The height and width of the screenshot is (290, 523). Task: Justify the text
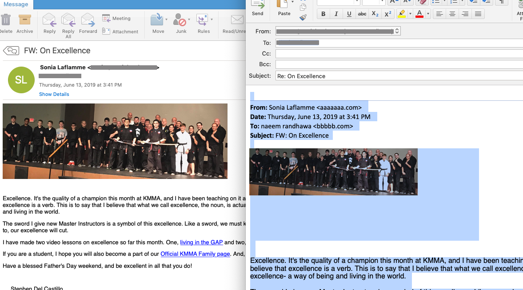click(x=478, y=14)
